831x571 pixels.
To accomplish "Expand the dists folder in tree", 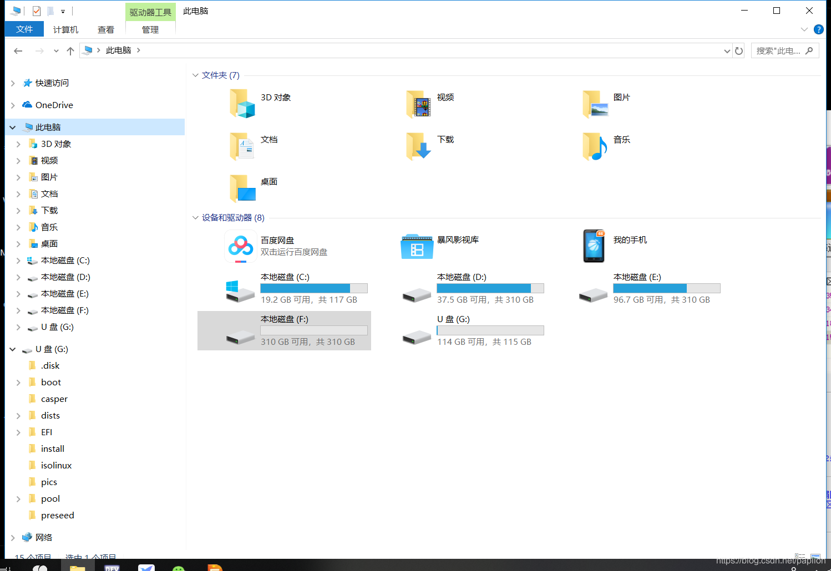I will [18, 416].
